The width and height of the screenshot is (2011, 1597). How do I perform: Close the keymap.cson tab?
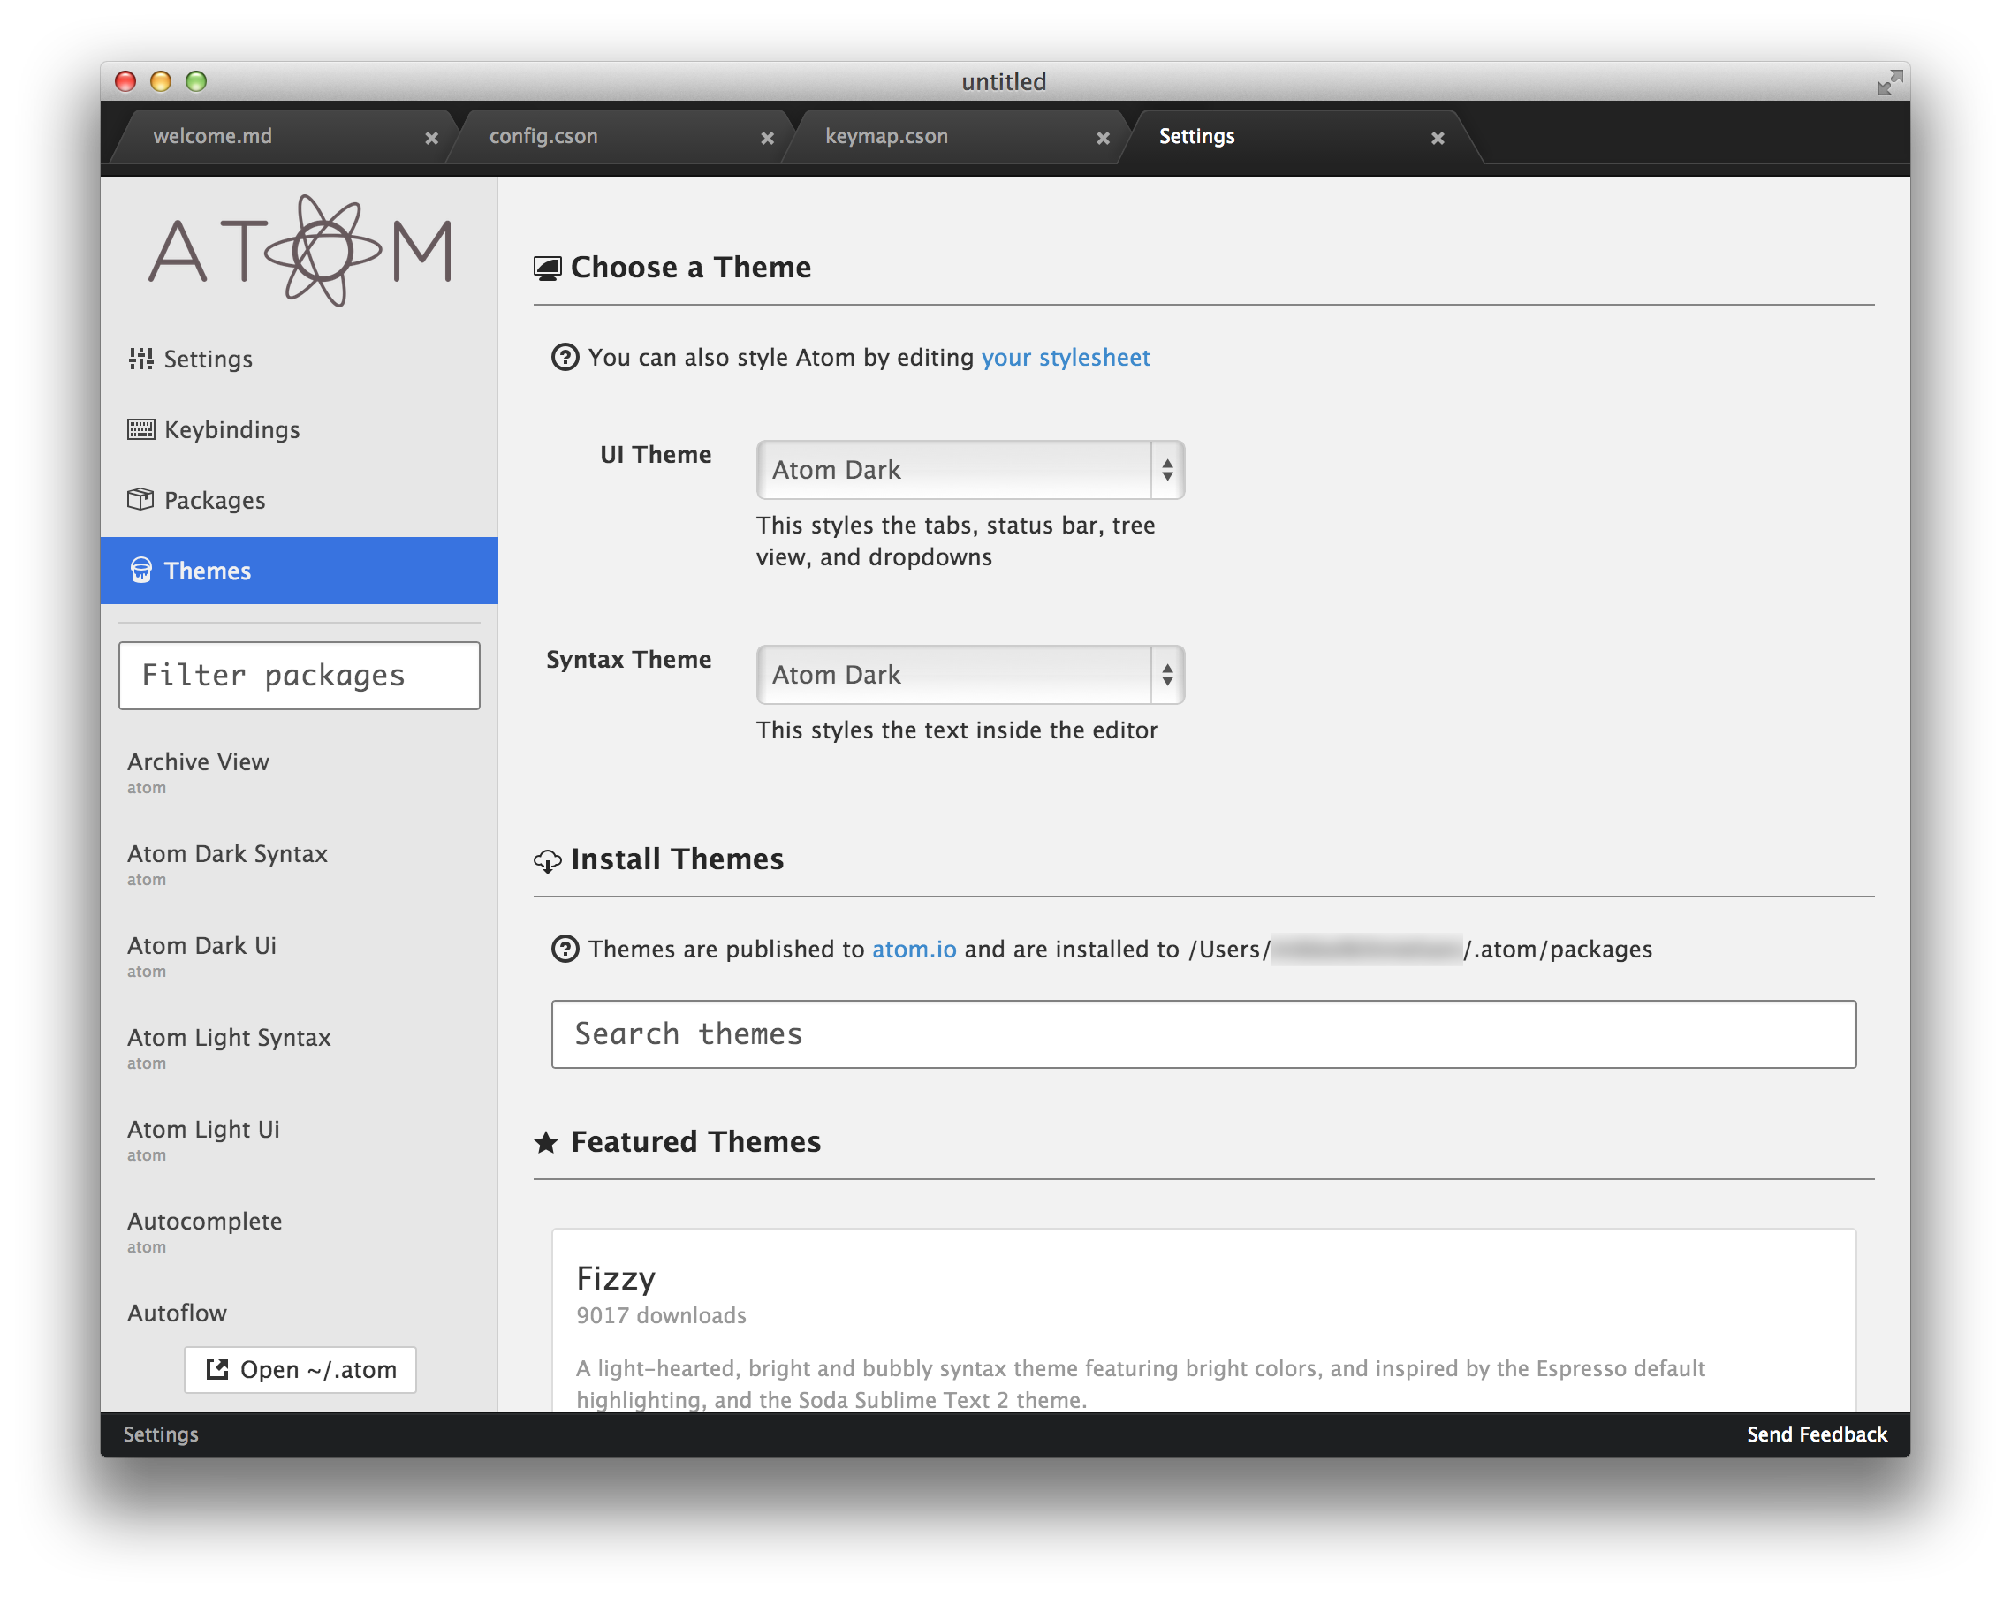[1104, 138]
